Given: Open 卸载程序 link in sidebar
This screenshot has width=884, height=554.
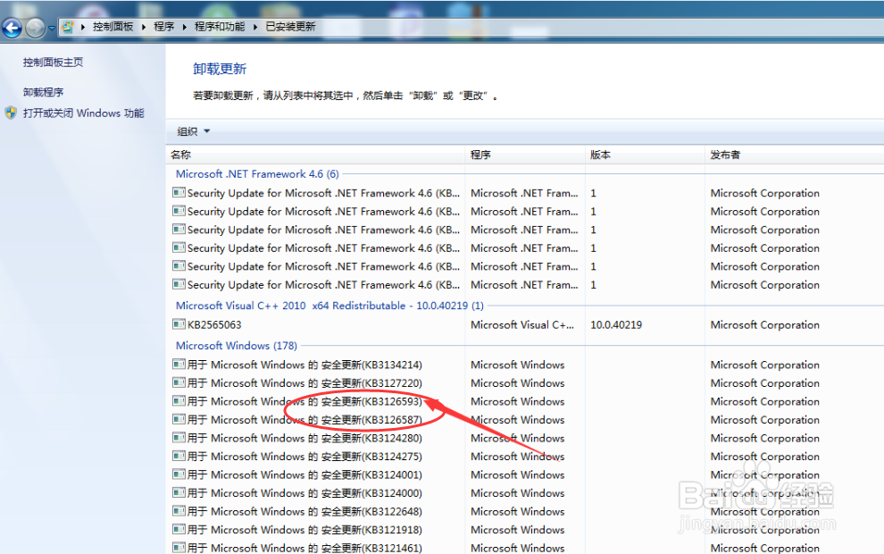Looking at the screenshot, I should 43,92.
